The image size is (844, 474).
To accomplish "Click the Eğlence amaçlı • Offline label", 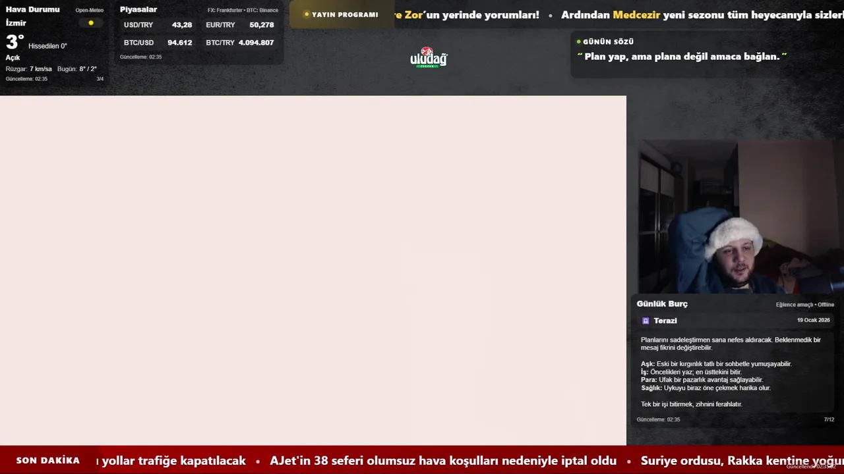I will pos(805,305).
